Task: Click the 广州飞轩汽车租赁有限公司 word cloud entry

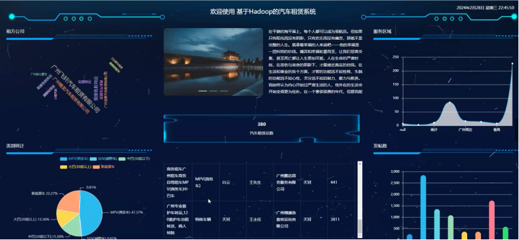Action: pyautogui.click(x=76, y=89)
